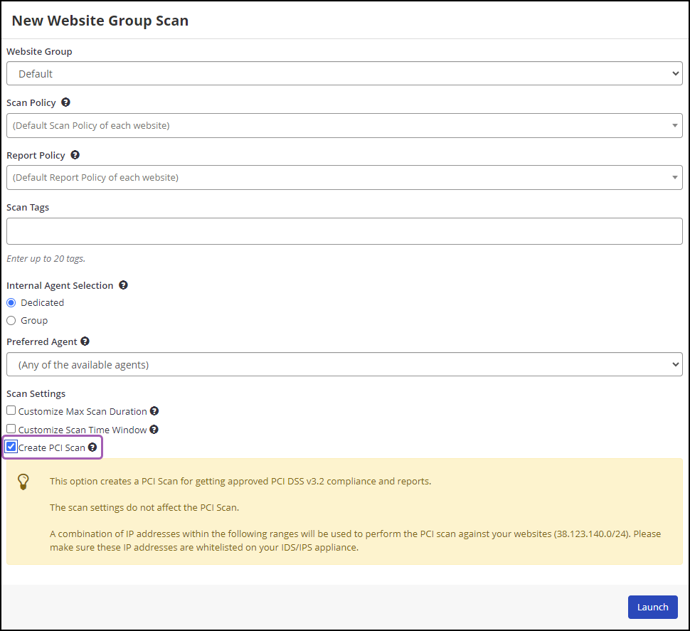Screen dimensions: 690x631
Task: Enable Customize Scan Time Window
Action: coord(11,428)
